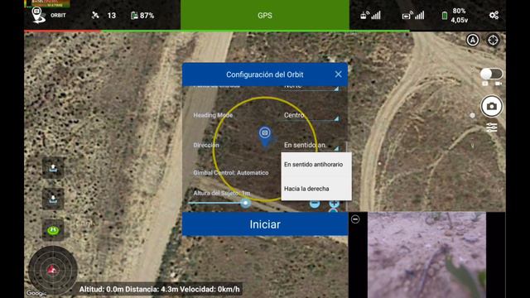Open the camera adjustment sliders icon
Image resolution: width=530 pixels, height=298 pixels.
tap(491, 127)
